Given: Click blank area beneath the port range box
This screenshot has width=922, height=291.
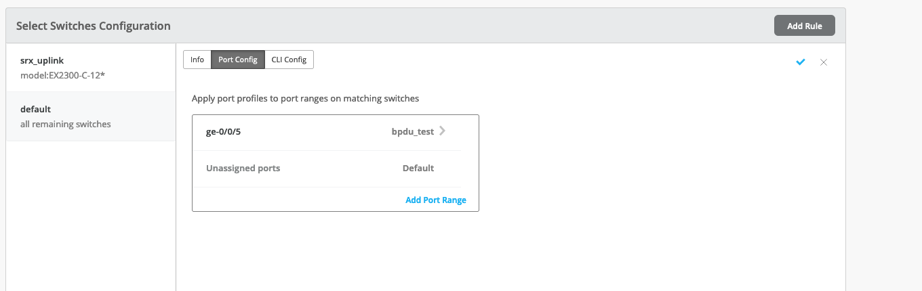Looking at the screenshot, I should [x=335, y=250].
